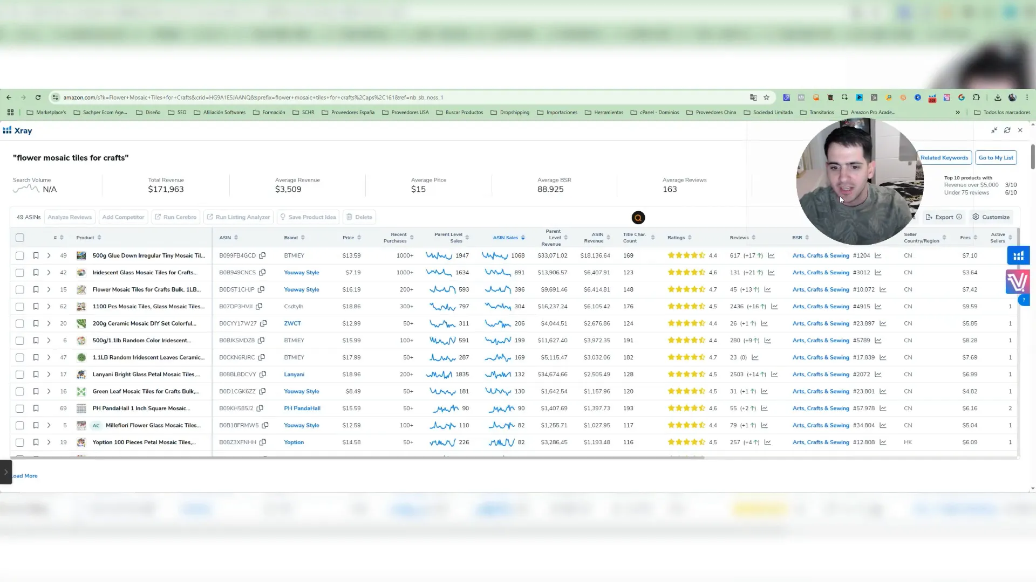Bookmark the Lanyani Bright Glass Petal row
This screenshot has width=1036, height=582.
point(36,375)
